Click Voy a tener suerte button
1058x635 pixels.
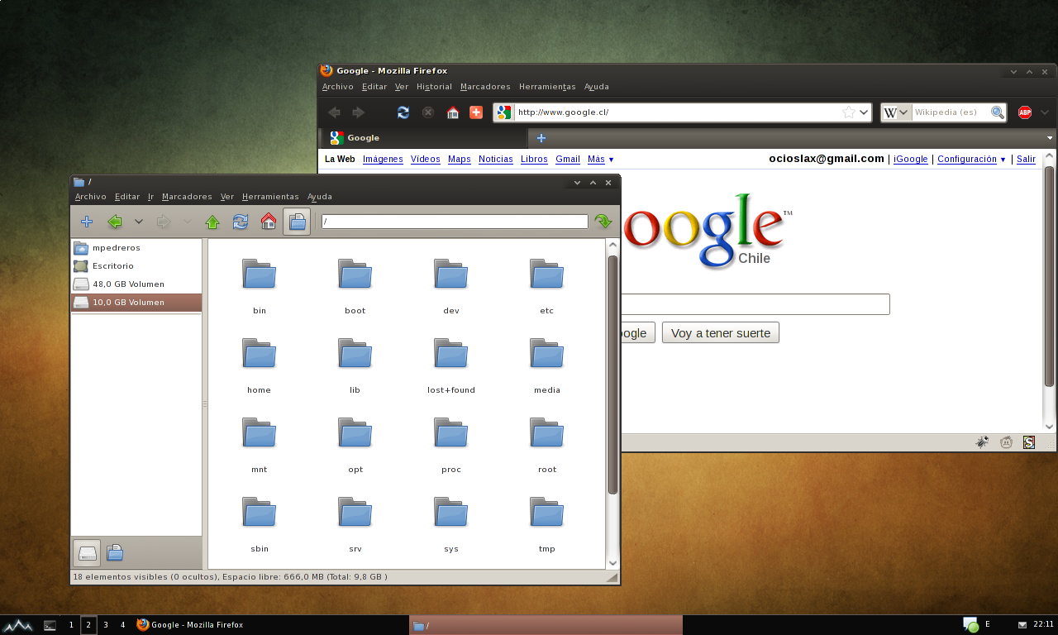tap(721, 333)
